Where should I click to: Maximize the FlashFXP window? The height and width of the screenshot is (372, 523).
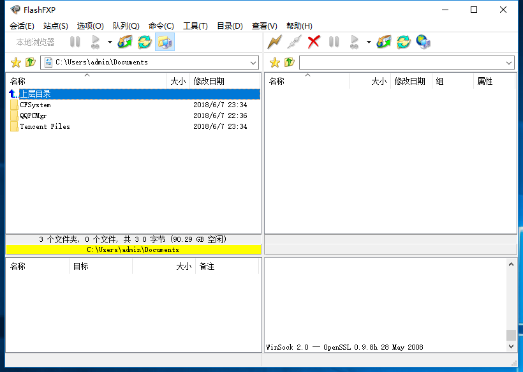click(474, 10)
